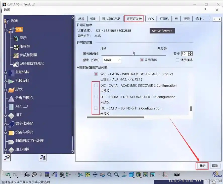Click the settings dump icon below options tree
This screenshot has height=184, width=223.
pyautogui.click(x=43, y=158)
